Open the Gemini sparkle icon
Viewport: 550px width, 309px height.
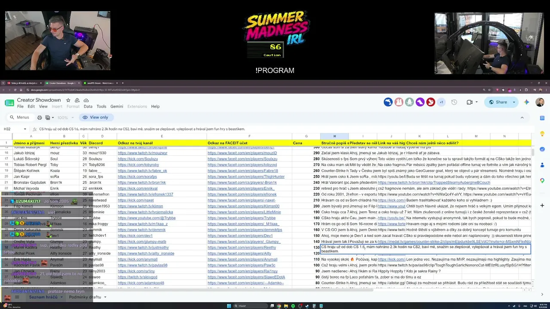point(527,102)
